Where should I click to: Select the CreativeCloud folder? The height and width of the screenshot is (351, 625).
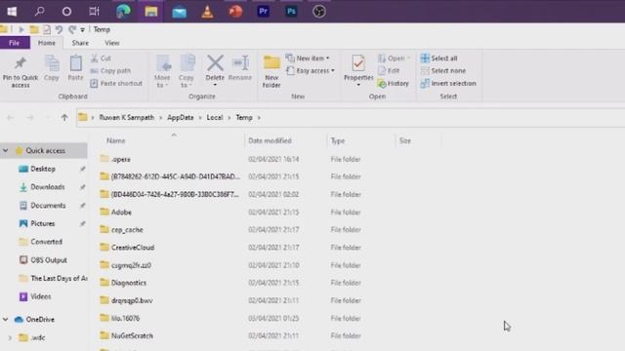[x=133, y=247]
